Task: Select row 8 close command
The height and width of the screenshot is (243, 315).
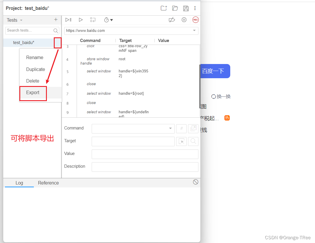Action: [131, 103]
